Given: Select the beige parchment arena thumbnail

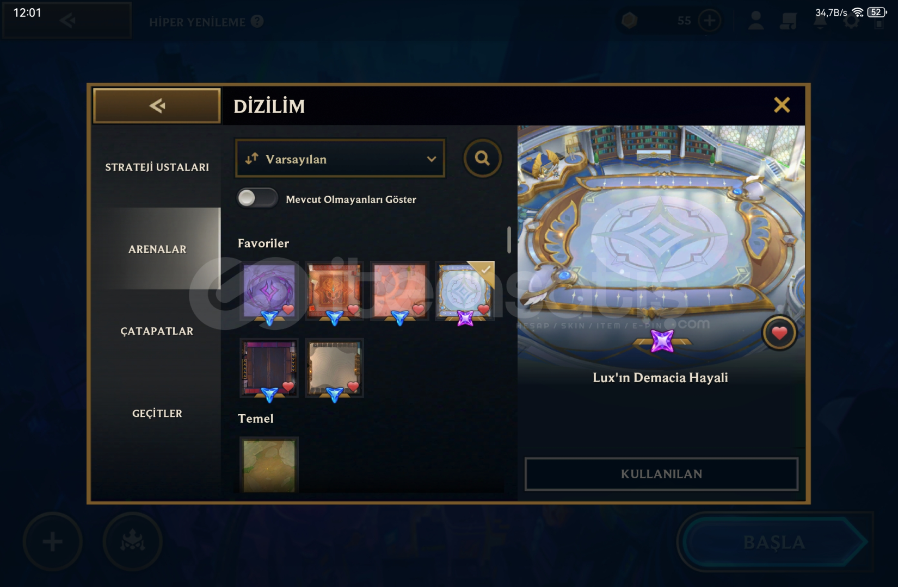Looking at the screenshot, I should point(334,368).
